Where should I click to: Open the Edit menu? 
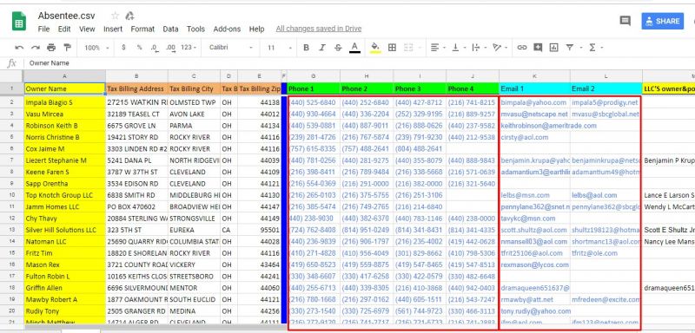[x=64, y=29]
